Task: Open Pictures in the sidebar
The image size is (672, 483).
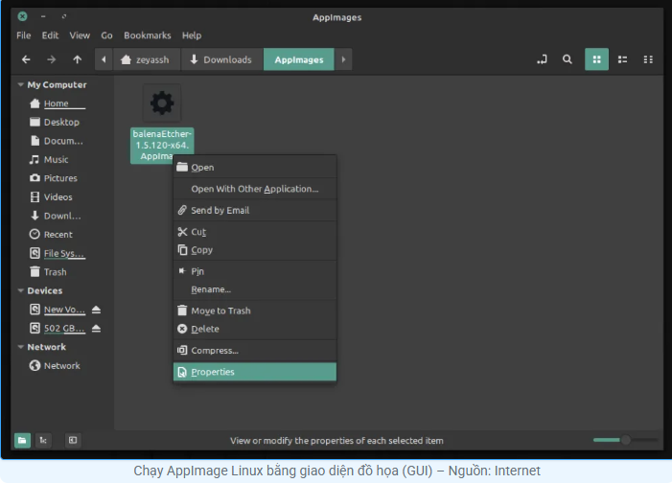Action: pos(54,178)
